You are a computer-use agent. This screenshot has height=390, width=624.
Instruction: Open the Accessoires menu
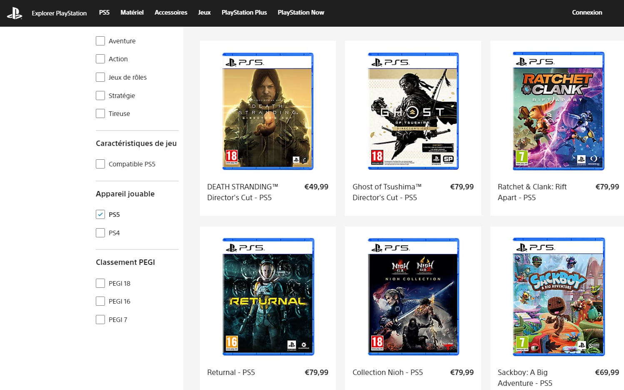pyautogui.click(x=171, y=13)
